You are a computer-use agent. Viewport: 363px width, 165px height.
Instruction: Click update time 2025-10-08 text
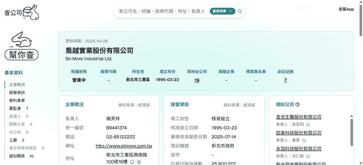coord(87,41)
